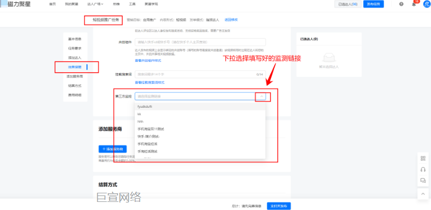Viewport: 431px width, 210px height.
Task: Choose the 手机淘宝双11测试 option
Action: 200,129
